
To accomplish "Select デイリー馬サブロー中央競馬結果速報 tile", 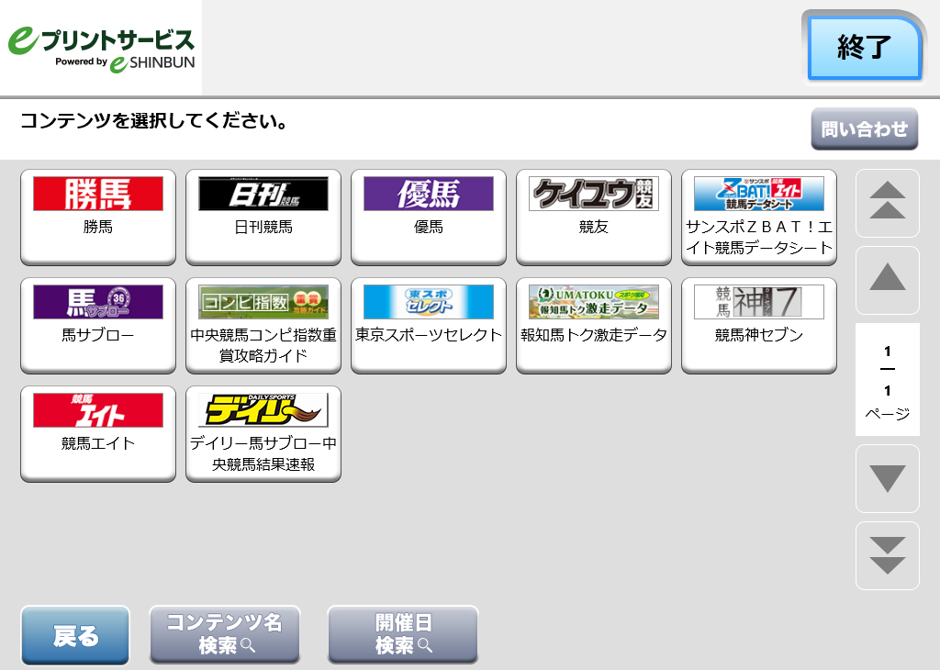I will click(x=263, y=434).
